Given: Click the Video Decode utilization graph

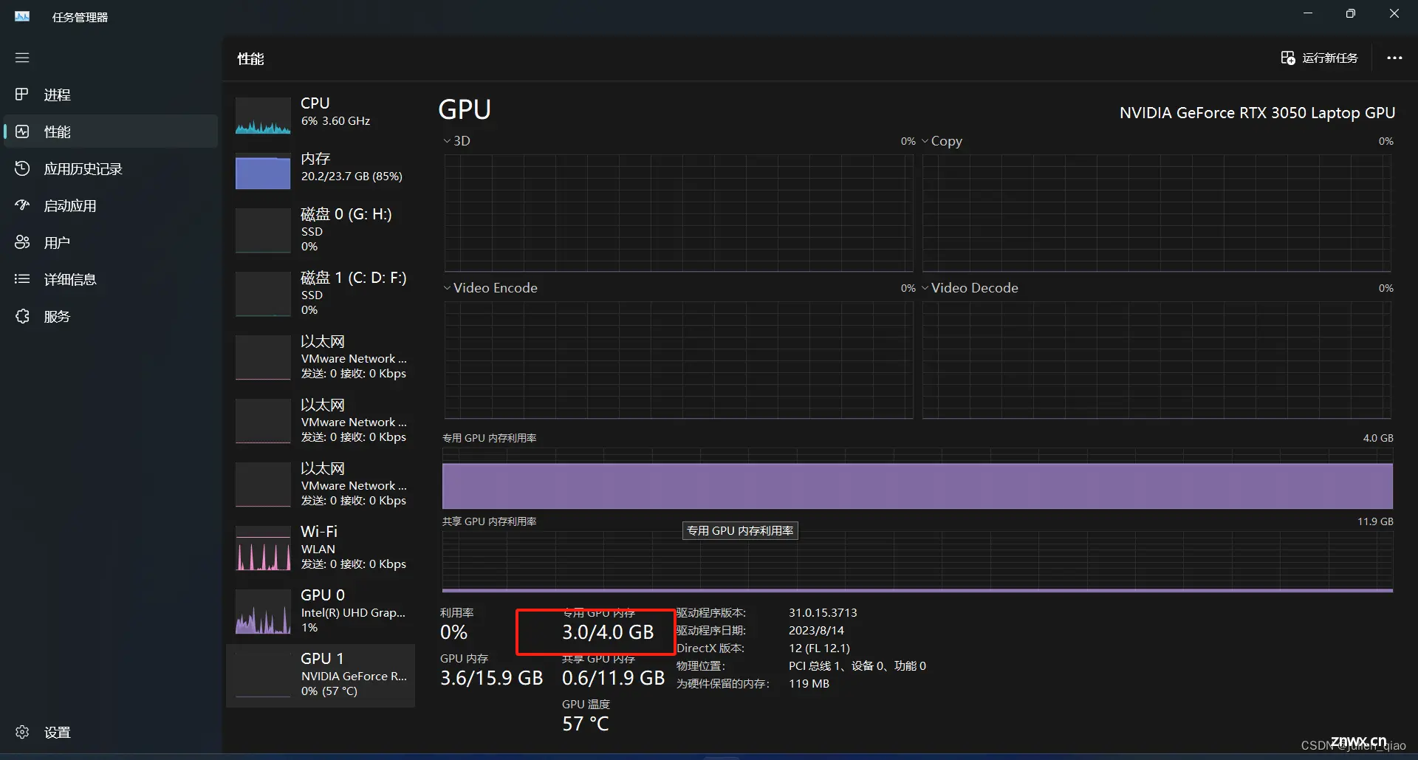Looking at the screenshot, I should tap(1157, 360).
